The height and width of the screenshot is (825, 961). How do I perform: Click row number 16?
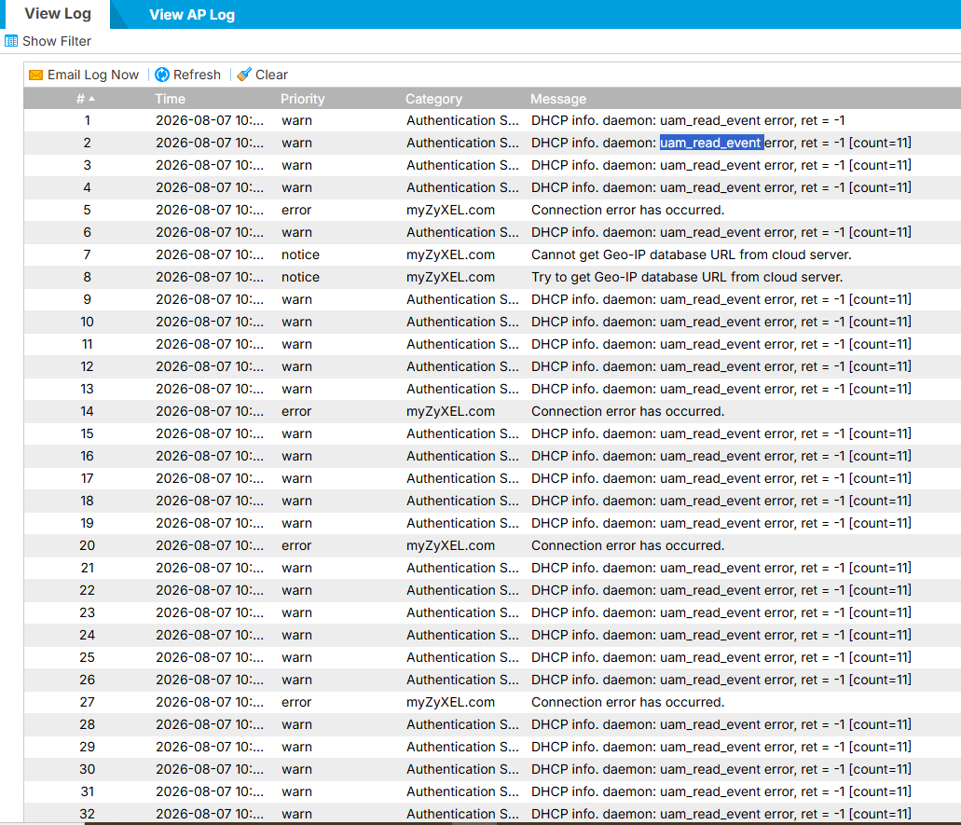[87, 456]
